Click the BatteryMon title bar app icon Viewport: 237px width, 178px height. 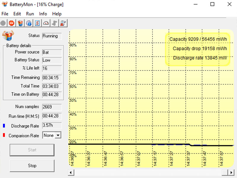(5, 4)
